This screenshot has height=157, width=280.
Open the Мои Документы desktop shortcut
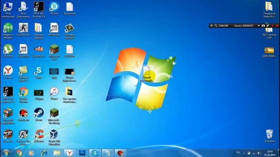23,10
